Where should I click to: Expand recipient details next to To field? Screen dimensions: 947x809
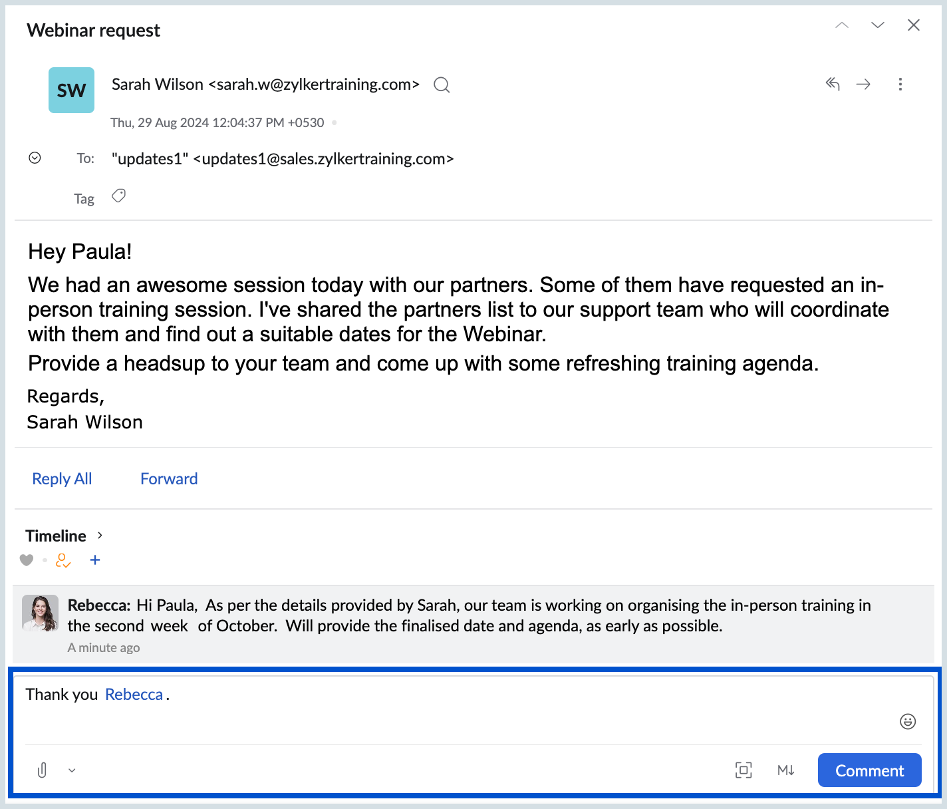(x=35, y=158)
